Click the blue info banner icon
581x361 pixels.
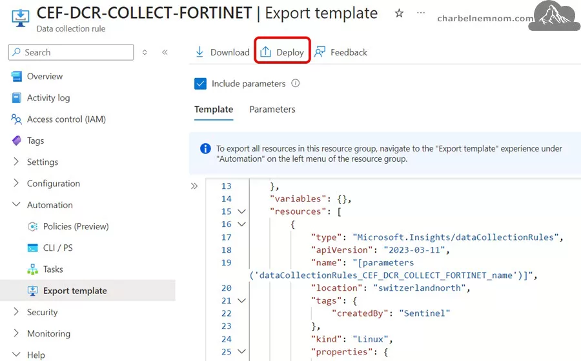point(205,148)
